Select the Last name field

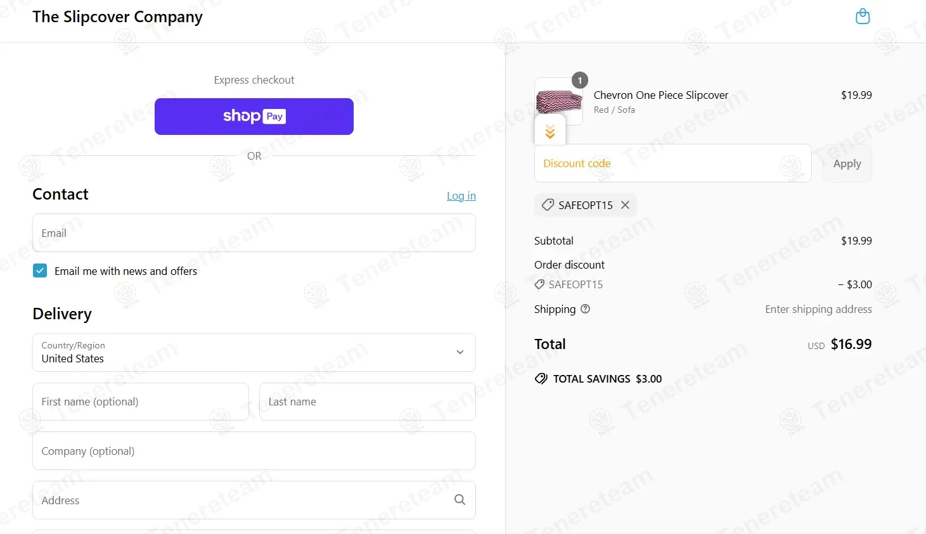pyautogui.click(x=368, y=402)
